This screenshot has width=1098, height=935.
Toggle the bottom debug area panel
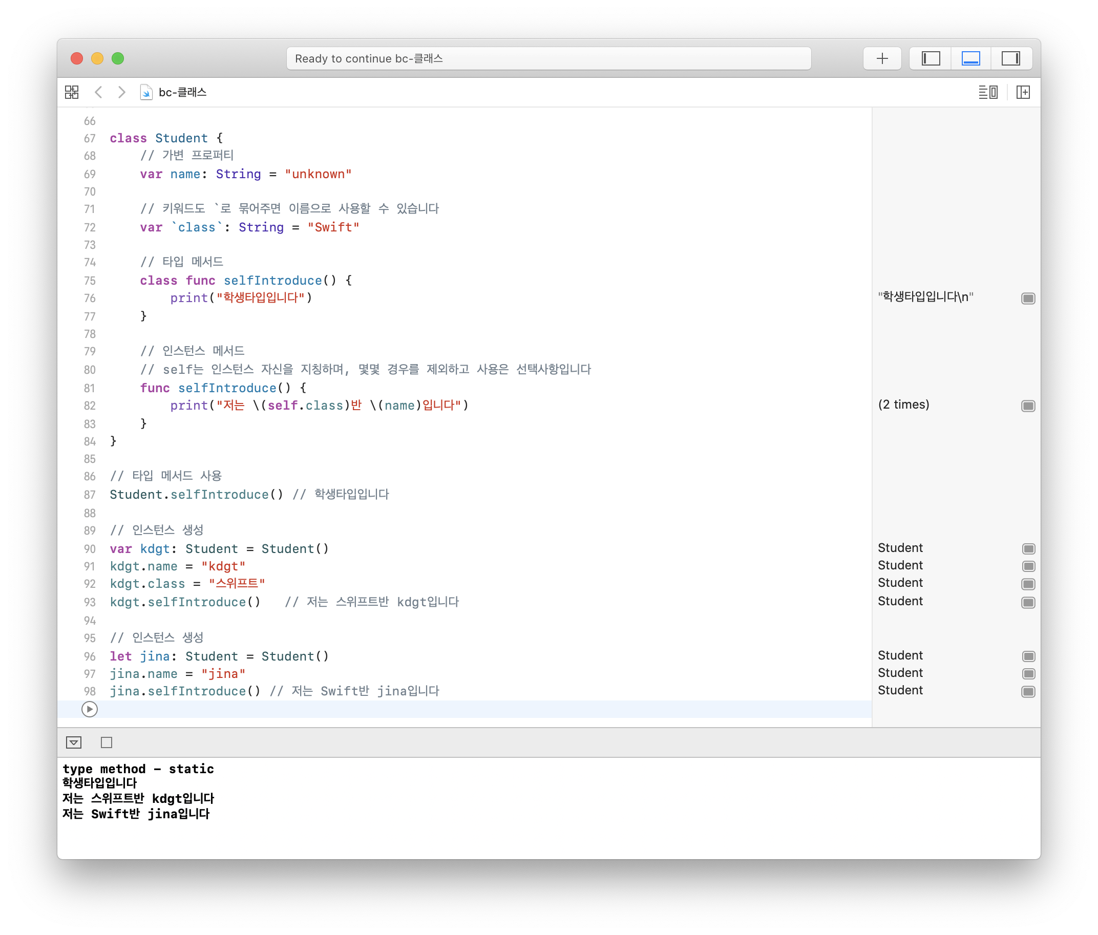point(970,58)
